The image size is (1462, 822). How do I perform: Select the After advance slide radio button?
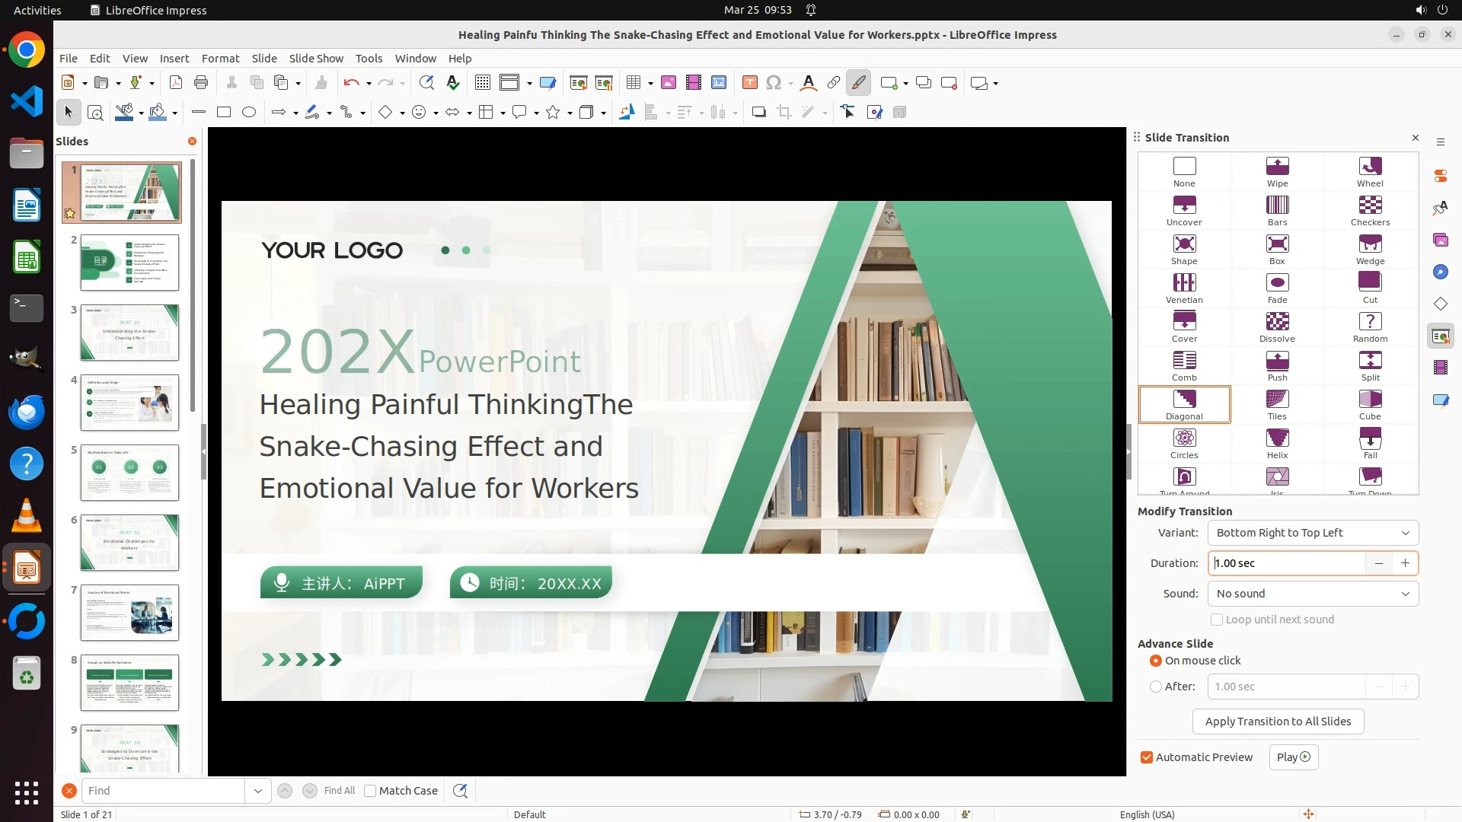coord(1155,687)
